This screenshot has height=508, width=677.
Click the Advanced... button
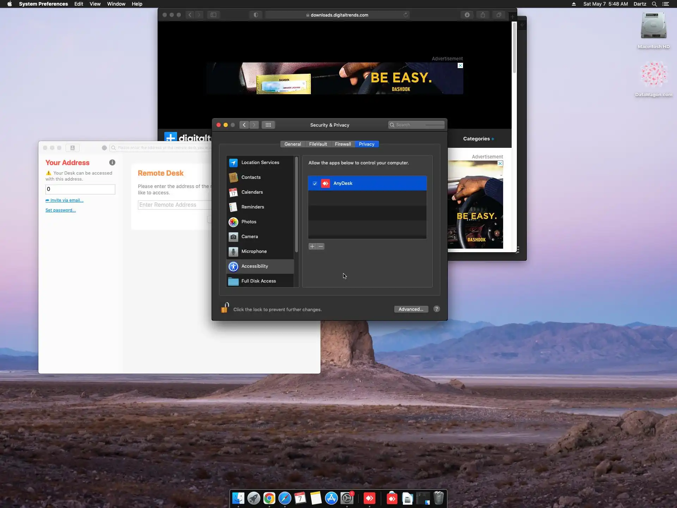click(x=411, y=309)
